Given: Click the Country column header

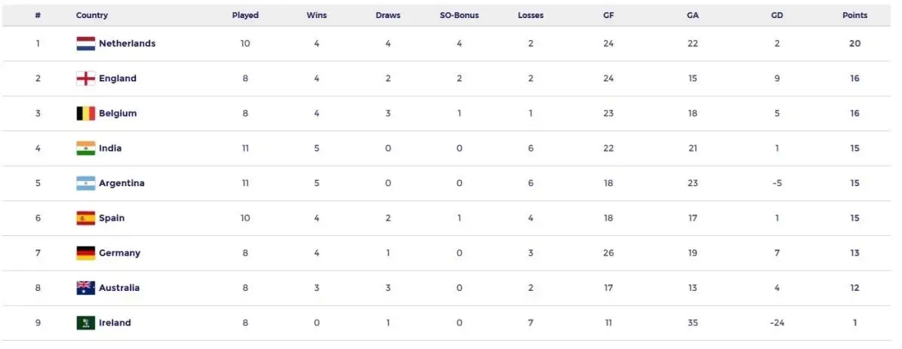Looking at the screenshot, I should click(92, 15).
